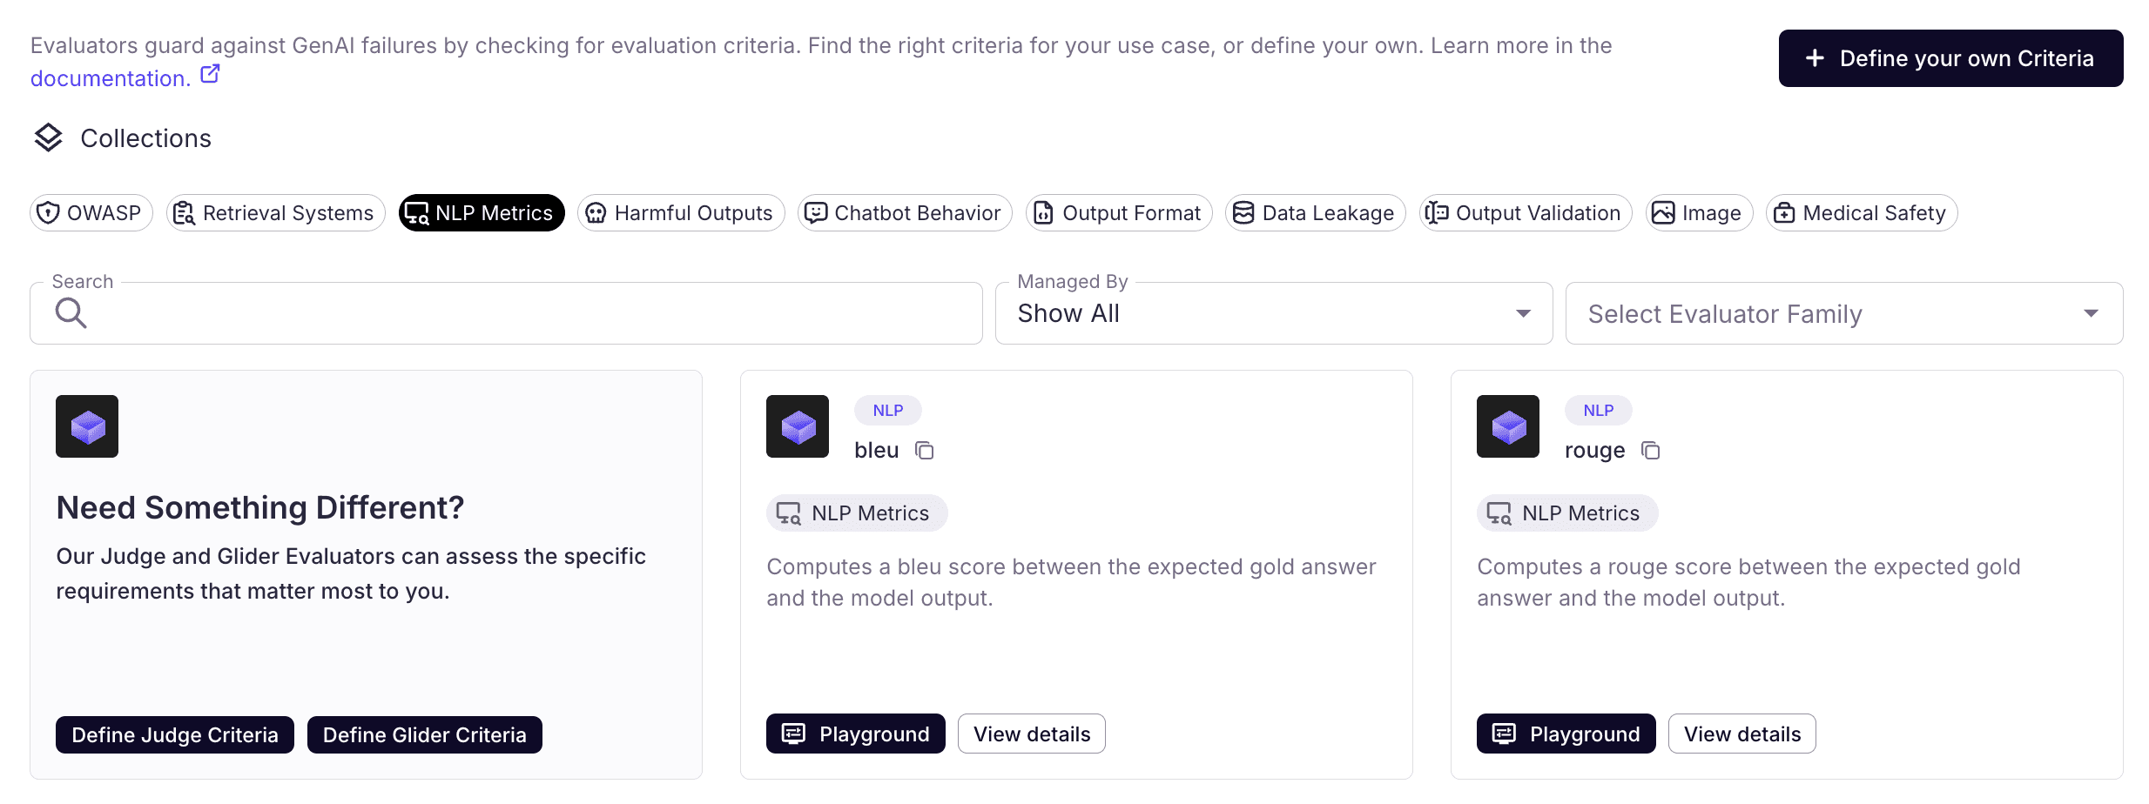Click the search magnifier icon
The height and width of the screenshot is (804, 2149).
pyautogui.click(x=71, y=313)
